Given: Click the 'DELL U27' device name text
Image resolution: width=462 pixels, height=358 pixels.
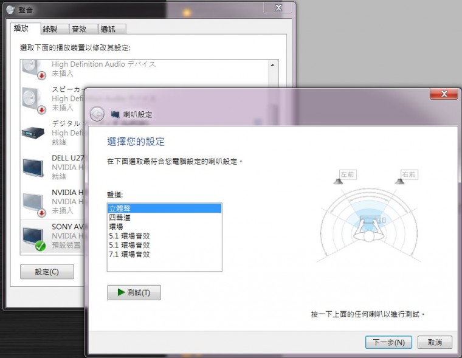Looking at the screenshot, I should click(67, 158).
